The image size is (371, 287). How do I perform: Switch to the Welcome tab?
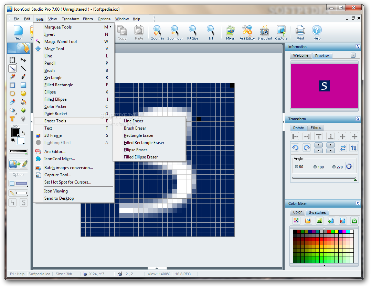pyautogui.click(x=301, y=56)
